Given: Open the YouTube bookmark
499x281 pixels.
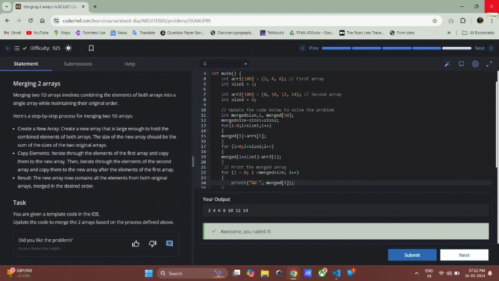Looking at the screenshot, I should pos(37,33).
